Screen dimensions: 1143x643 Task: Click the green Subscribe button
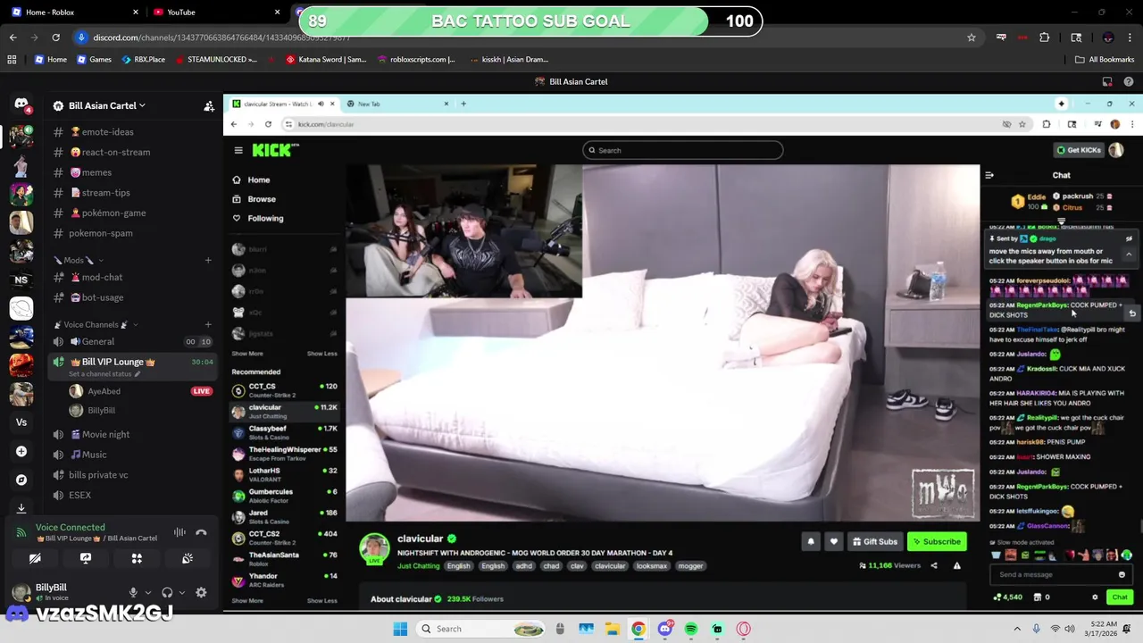(937, 541)
